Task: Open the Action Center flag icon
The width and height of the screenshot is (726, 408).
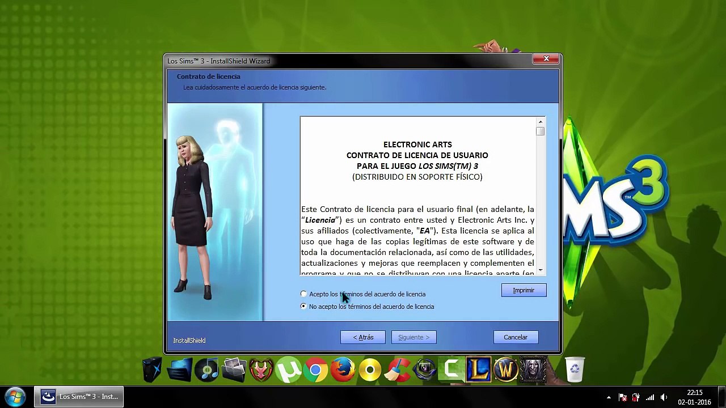Action: point(623,397)
